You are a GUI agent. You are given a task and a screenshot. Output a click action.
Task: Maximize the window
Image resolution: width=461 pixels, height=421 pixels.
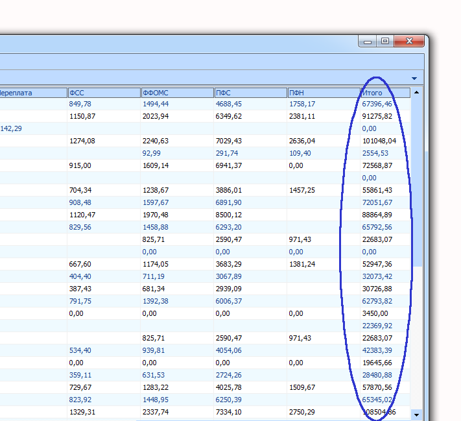[385, 41]
